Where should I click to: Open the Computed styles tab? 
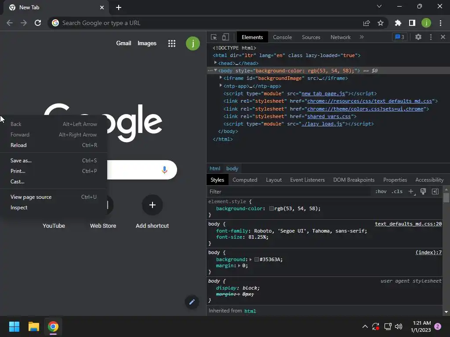(x=245, y=180)
